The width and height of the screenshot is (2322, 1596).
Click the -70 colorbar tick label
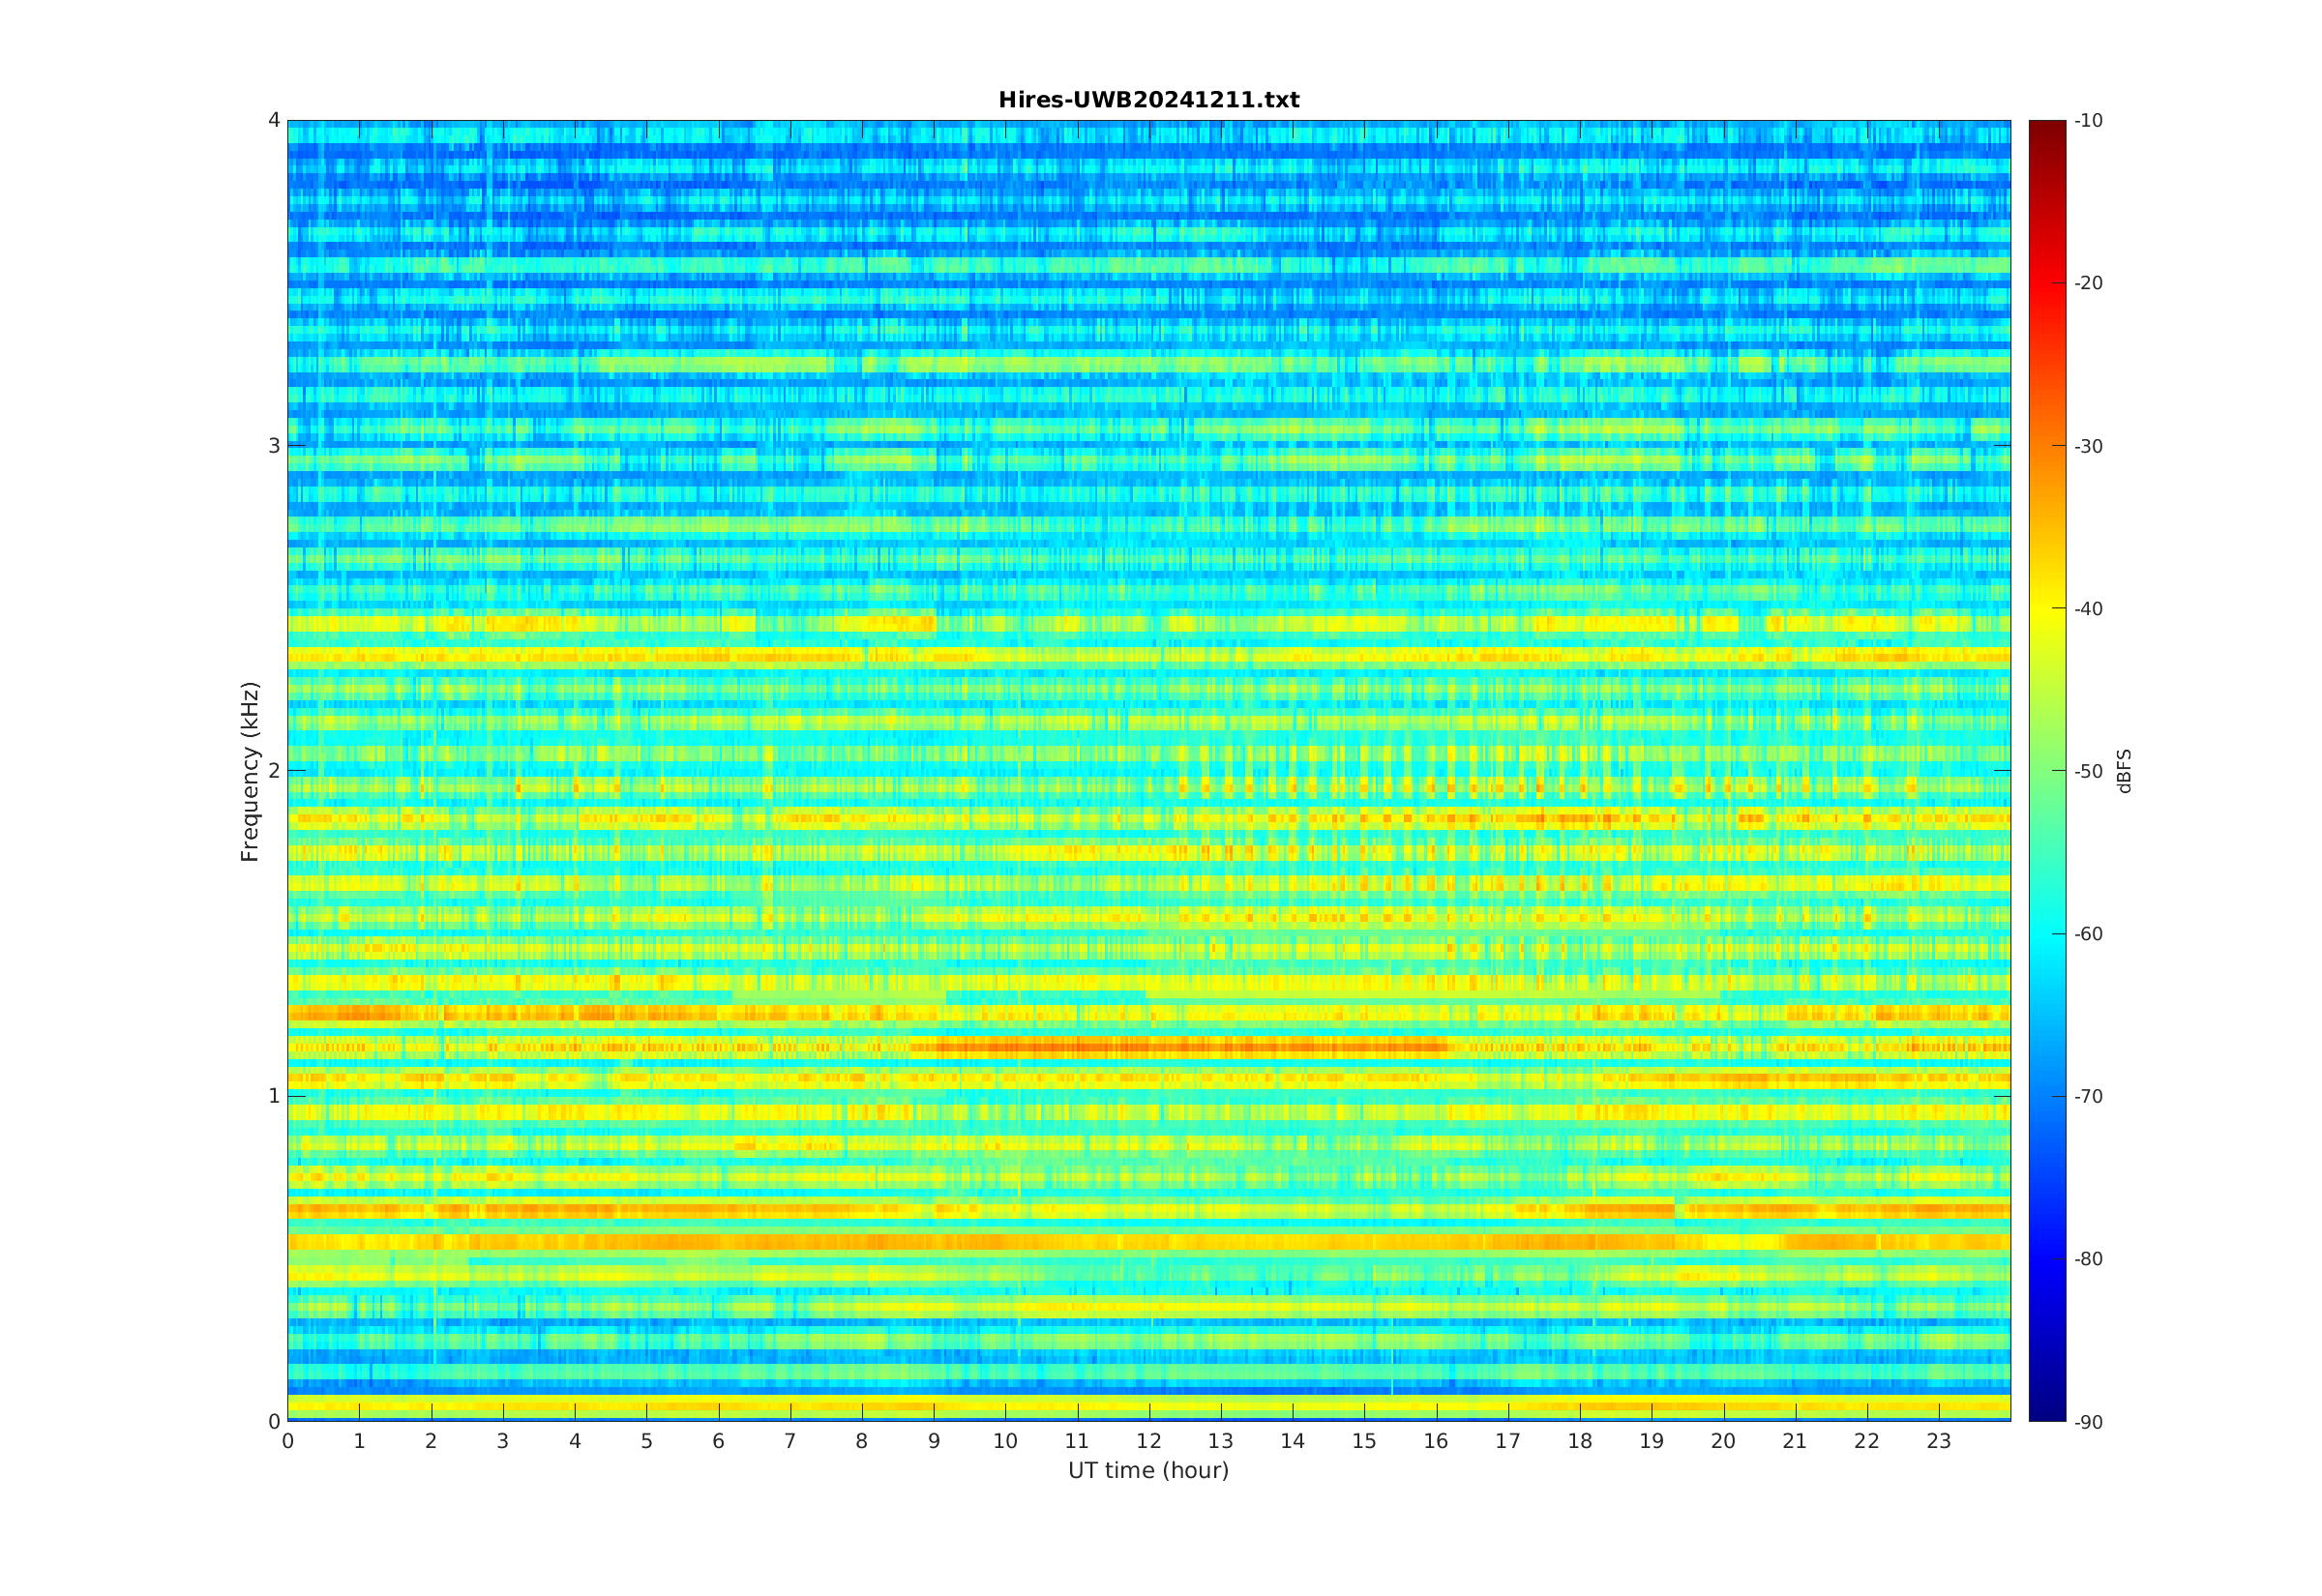pos(2088,1096)
